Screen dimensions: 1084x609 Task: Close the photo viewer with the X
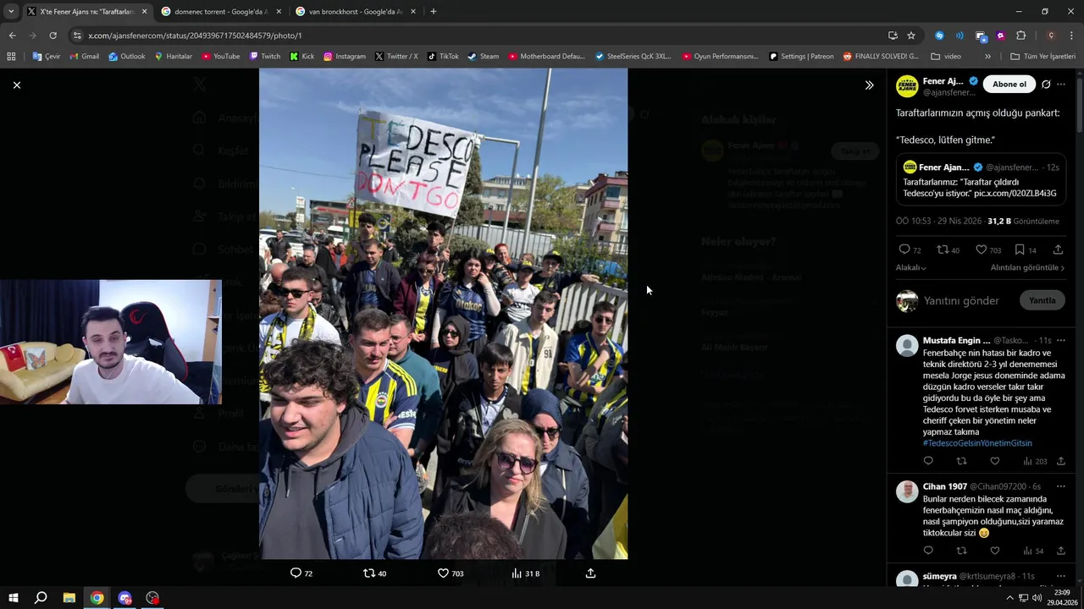tap(16, 85)
